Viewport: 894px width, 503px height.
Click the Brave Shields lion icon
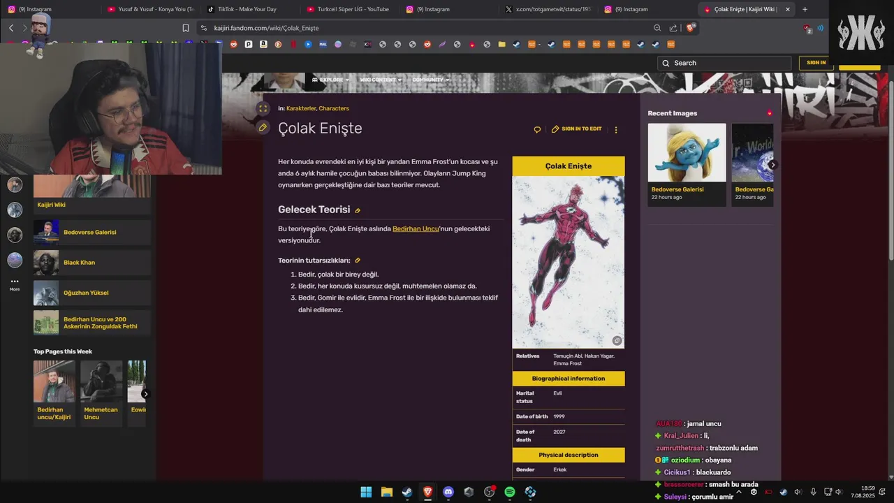pyautogui.click(x=690, y=28)
